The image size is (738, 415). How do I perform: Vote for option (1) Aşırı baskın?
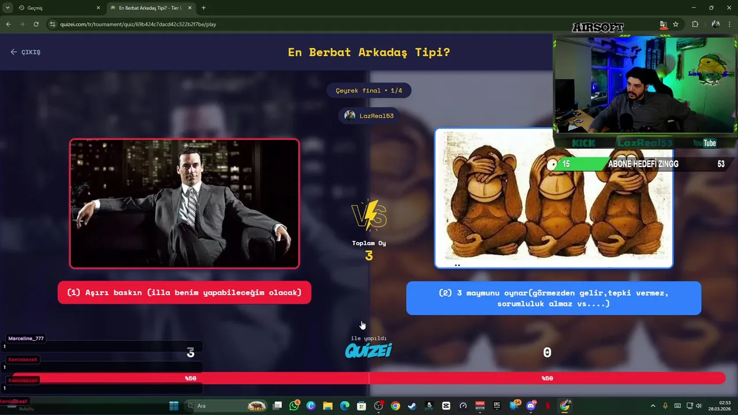[184, 293]
